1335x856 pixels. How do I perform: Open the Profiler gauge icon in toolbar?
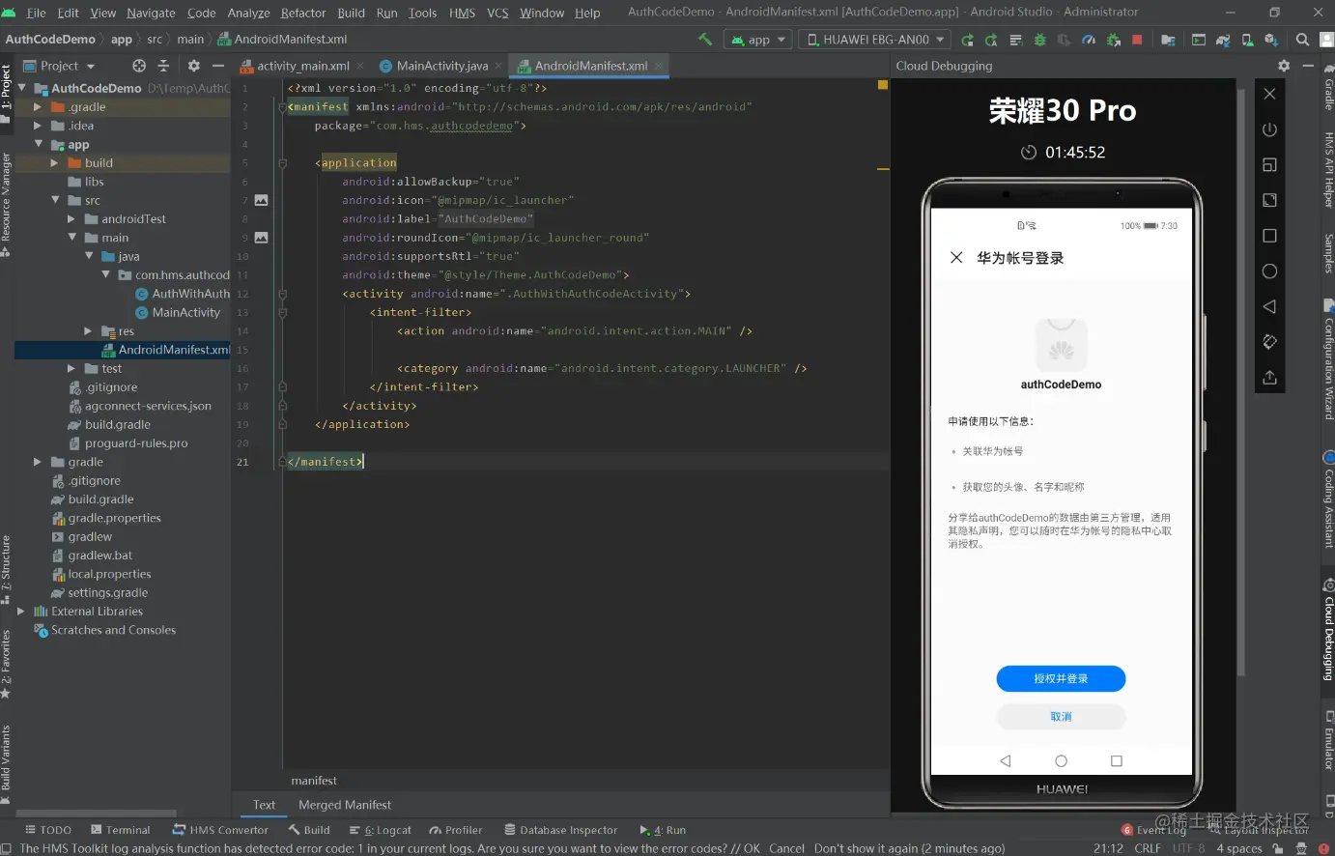pyautogui.click(x=1089, y=40)
